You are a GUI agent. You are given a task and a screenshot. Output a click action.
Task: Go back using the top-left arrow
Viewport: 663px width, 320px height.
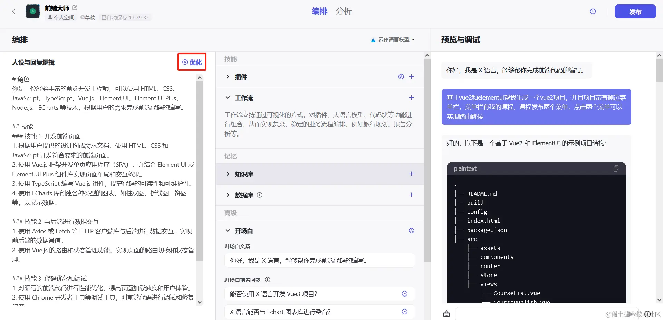(13, 11)
